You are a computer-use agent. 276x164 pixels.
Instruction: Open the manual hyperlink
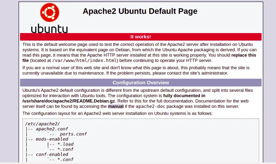(x=116, y=106)
